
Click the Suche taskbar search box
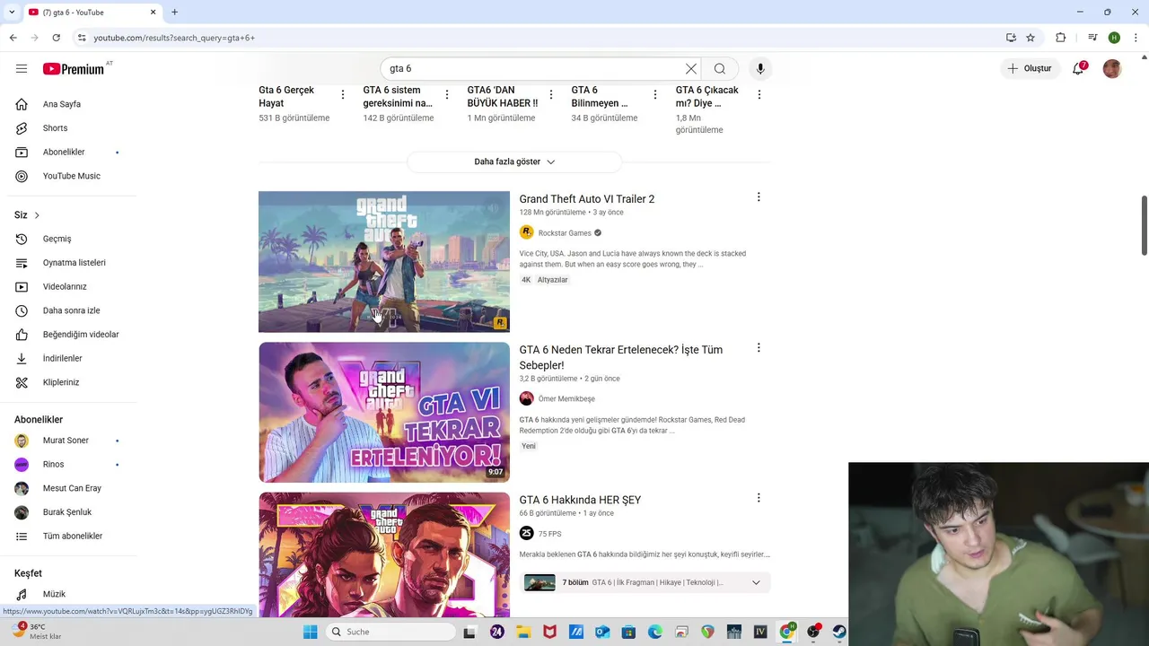(390, 632)
